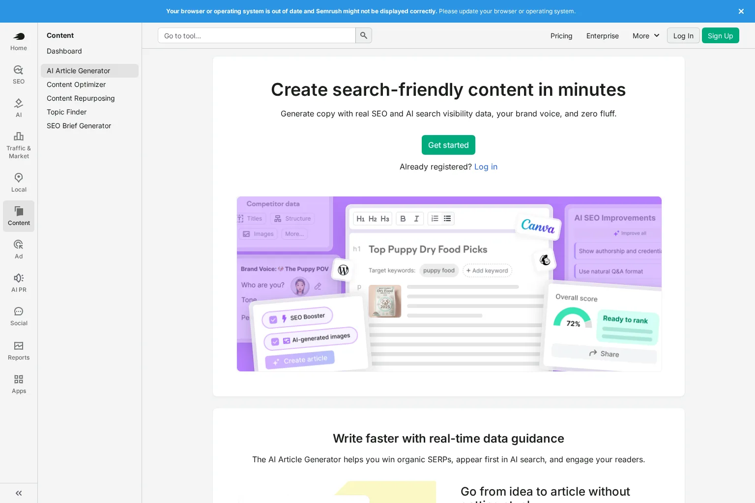Click the Get started button

[x=448, y=145]
